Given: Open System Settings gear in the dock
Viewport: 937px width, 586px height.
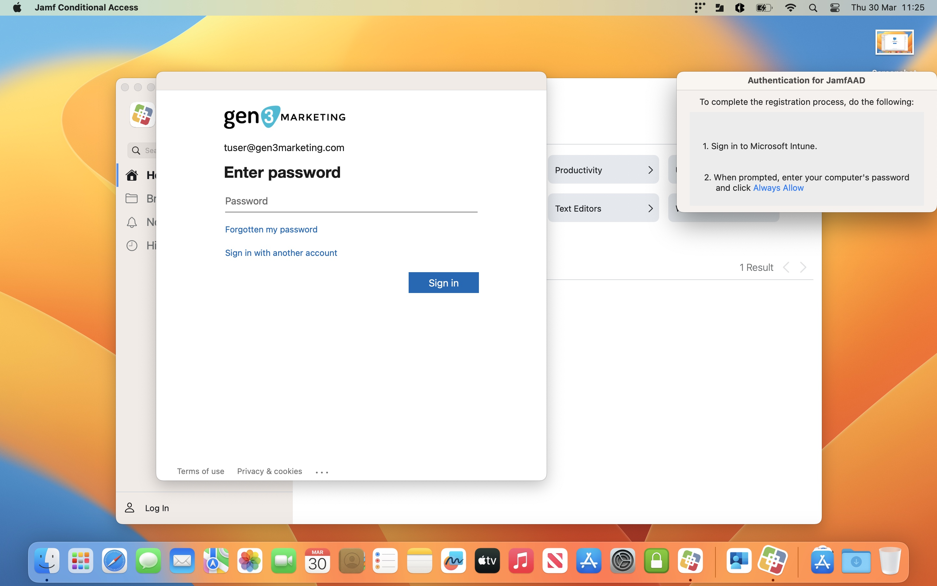Looking at the screenshot, I should click(623, 560).
